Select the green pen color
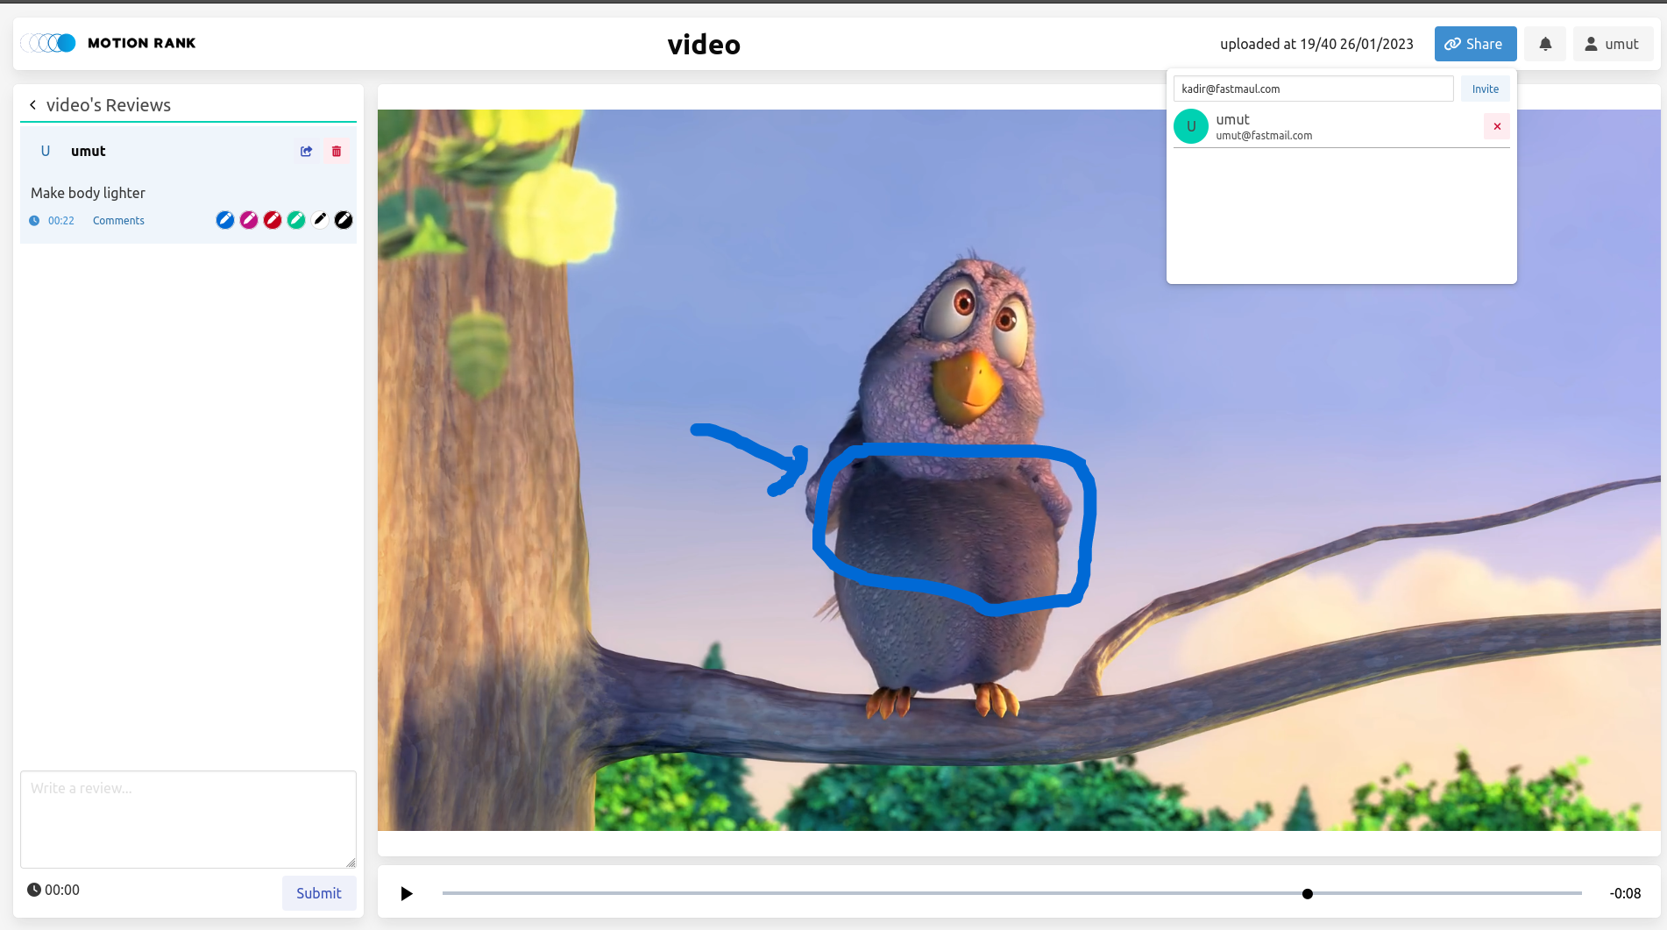 click(x=296, y=220)
